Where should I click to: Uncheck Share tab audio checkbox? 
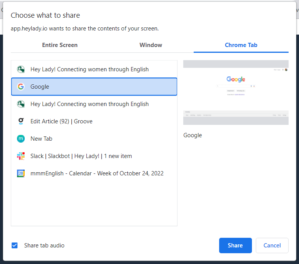pos(15,246)
